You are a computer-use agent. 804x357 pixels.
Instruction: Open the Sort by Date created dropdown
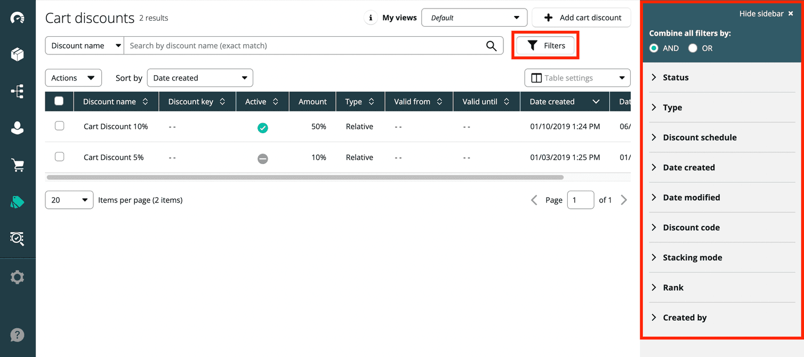tap(200, 78)
